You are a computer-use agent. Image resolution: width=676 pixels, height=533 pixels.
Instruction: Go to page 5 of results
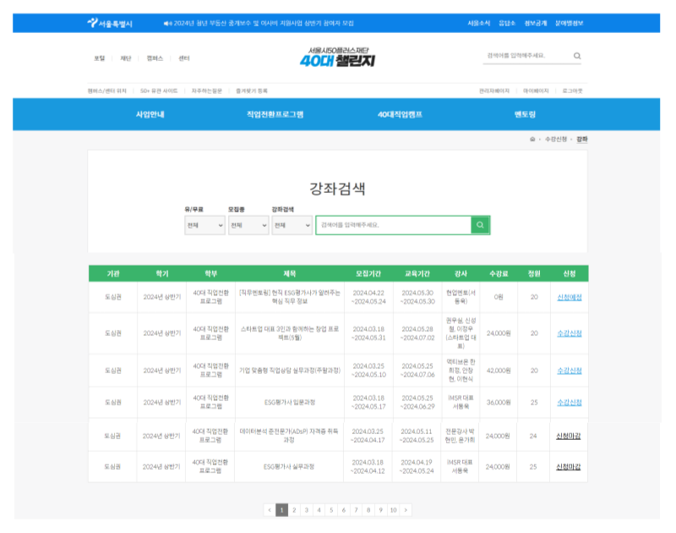(x=331, y=510)
